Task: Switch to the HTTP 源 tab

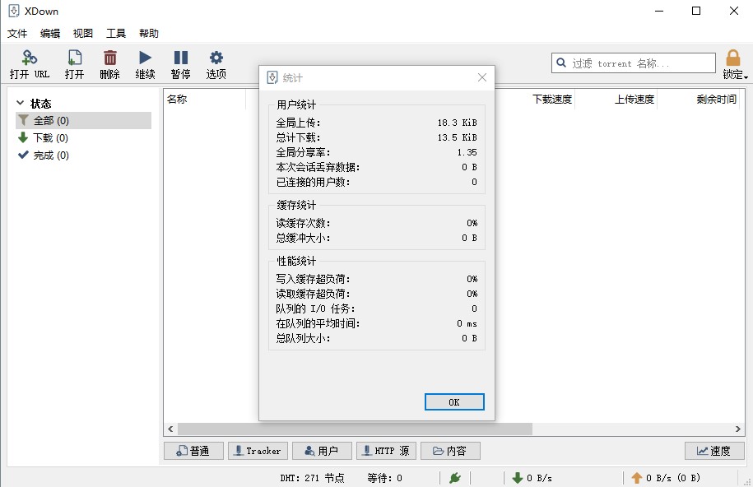Action: pos(387,451)
